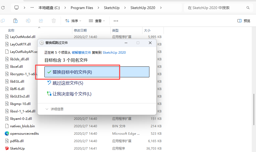The image size is (256, 152).
Task: Click the file icon of libEGL.dll
Action: (7, 81)
